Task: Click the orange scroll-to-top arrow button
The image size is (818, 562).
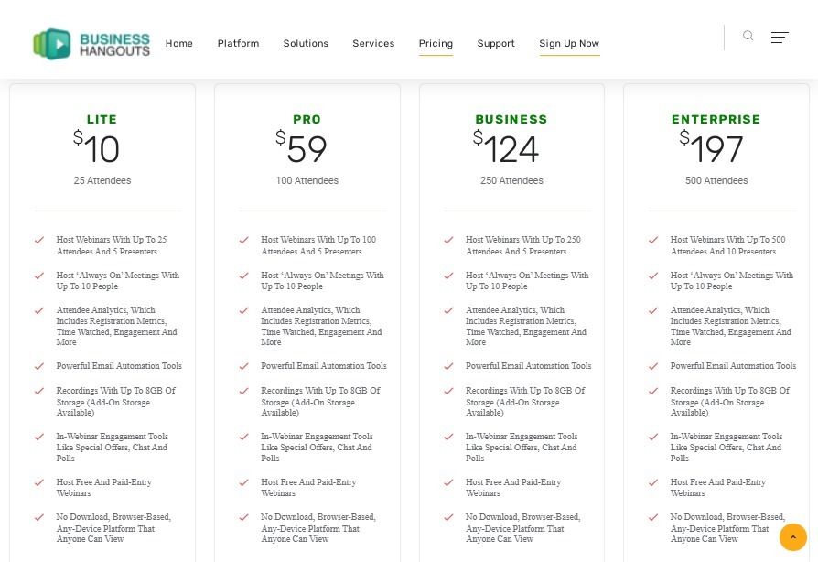Action: 793,537
